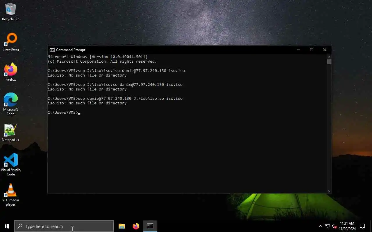Select the Microsoft Edge desktop shortcut

[x=11, y=104]
